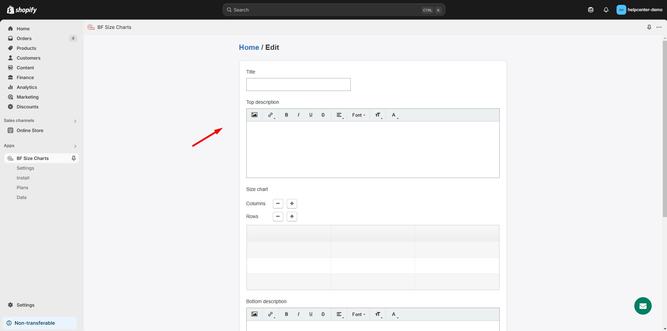Viewport: 667px width, 331px height.
Task: Open the Font dropdown in Top description
Action: coord(358,115)
